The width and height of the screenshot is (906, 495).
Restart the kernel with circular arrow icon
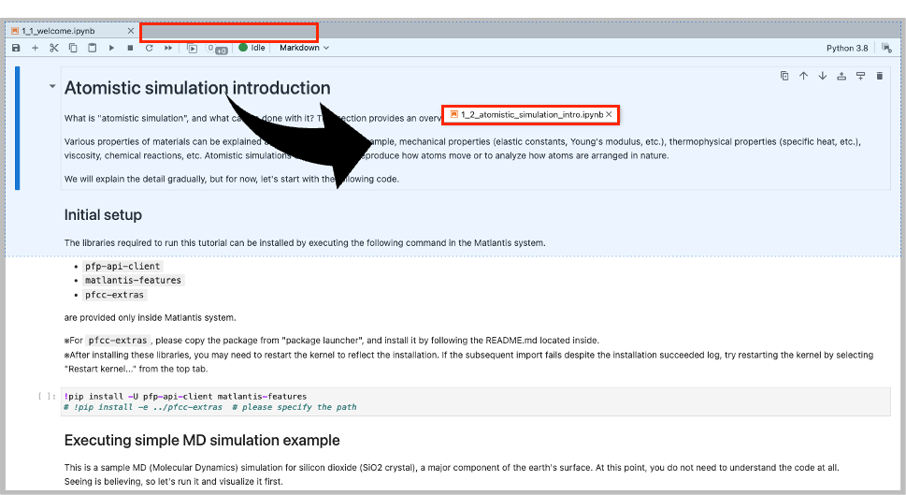pos(150,48)
